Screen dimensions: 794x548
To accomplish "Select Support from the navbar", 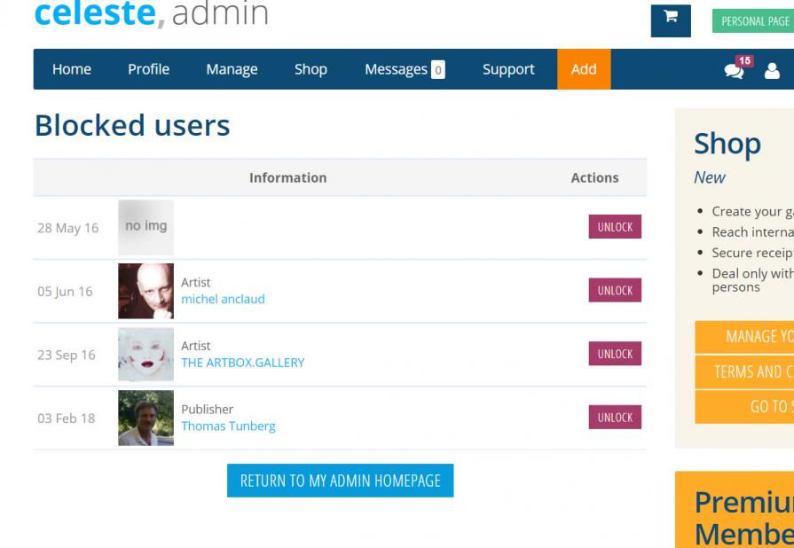I will tap(506, 67).
